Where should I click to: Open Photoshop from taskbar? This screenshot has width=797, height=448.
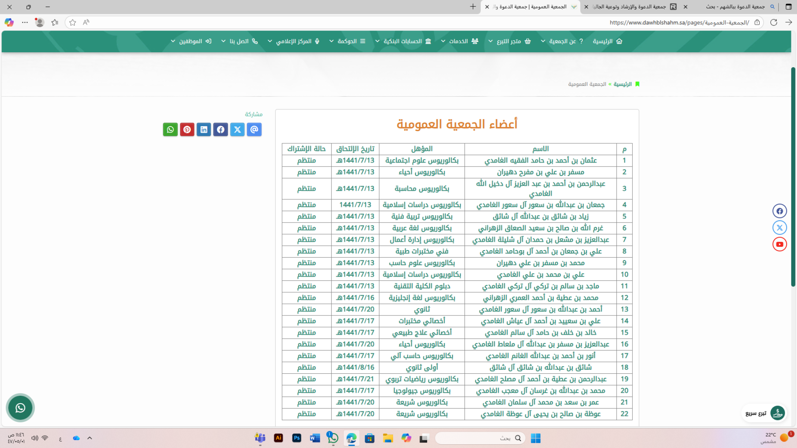point(297,438)
